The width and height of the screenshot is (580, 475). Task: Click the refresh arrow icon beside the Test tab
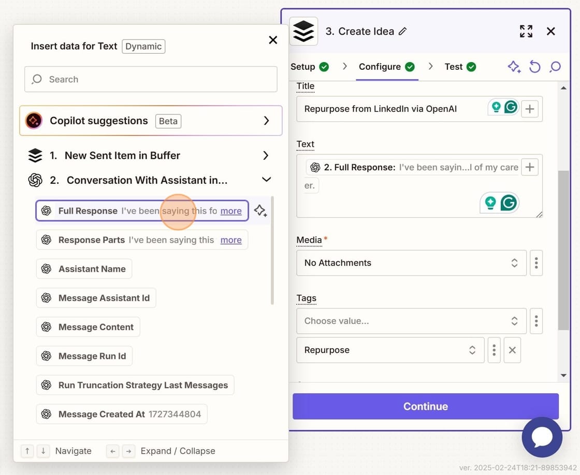[x=535, y=67]
